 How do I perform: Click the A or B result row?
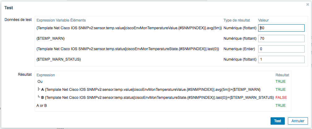[x=163, y=106]
